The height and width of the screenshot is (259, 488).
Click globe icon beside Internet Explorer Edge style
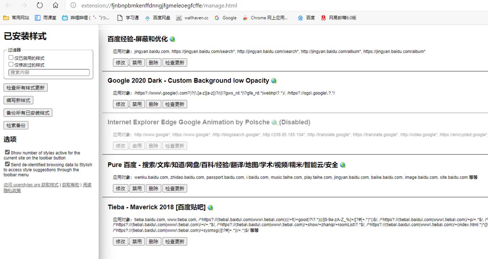click(x=274, y=122)
